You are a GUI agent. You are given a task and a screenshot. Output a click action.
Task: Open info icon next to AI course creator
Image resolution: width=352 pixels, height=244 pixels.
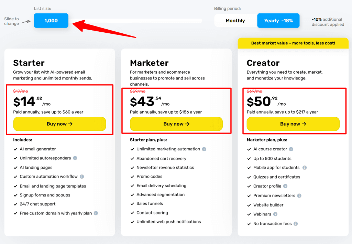pos(291,149)
